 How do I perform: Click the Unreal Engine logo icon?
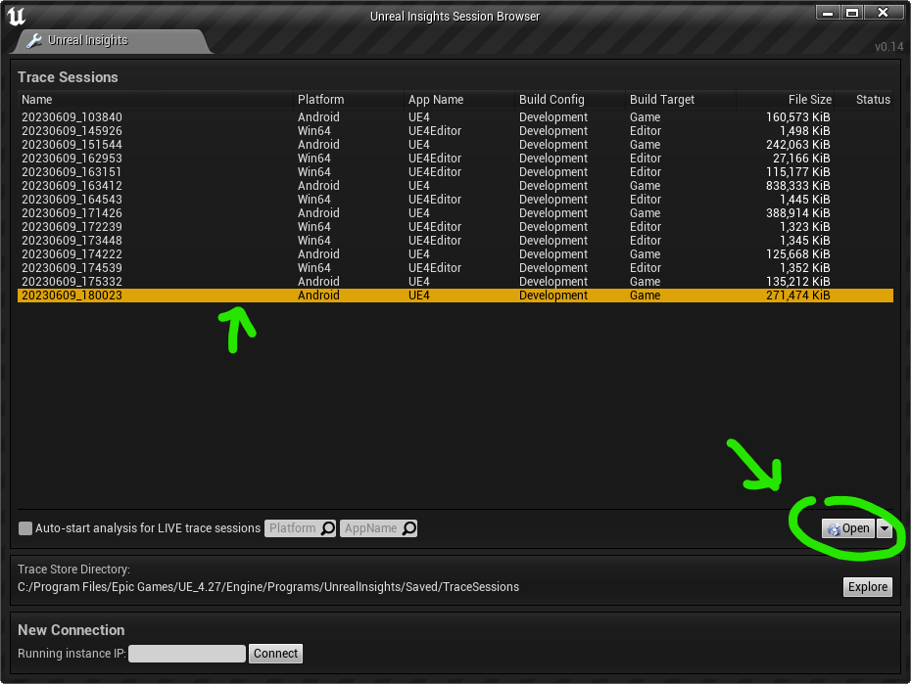[x=17, y=17]
